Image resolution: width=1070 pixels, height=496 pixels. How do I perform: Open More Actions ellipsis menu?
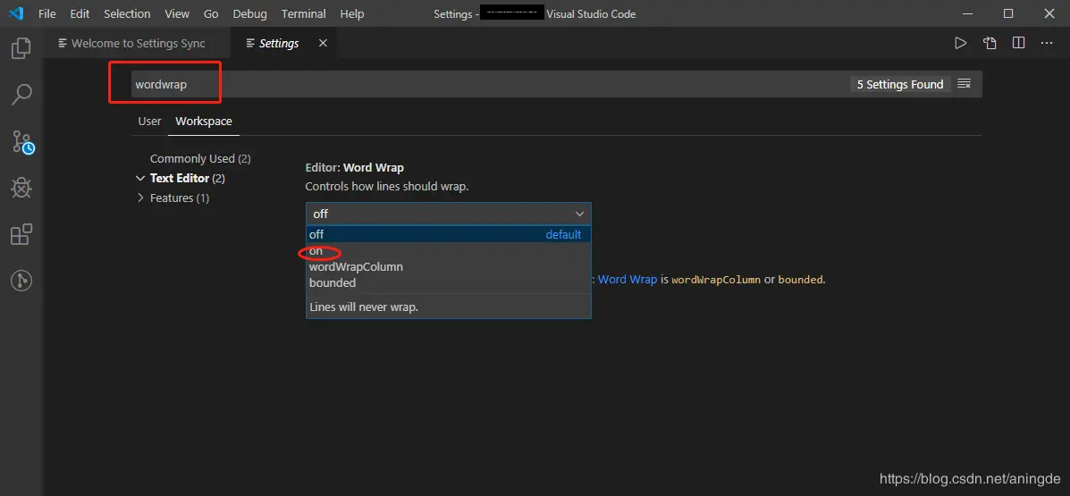coord(1047,43)
